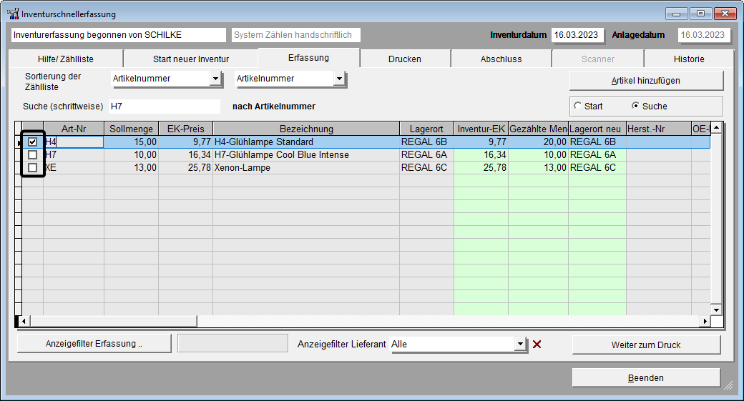Click the table's vertical scroll down arrow

[x=716, y=310]
